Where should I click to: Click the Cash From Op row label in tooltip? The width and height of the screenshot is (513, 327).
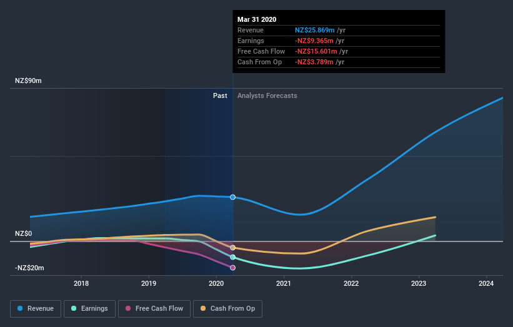pos(259,62)
